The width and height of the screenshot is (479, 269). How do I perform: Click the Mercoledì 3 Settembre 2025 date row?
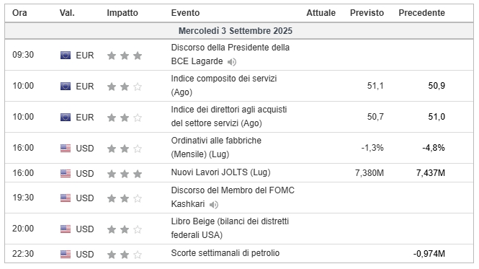[x=239, y=31]
